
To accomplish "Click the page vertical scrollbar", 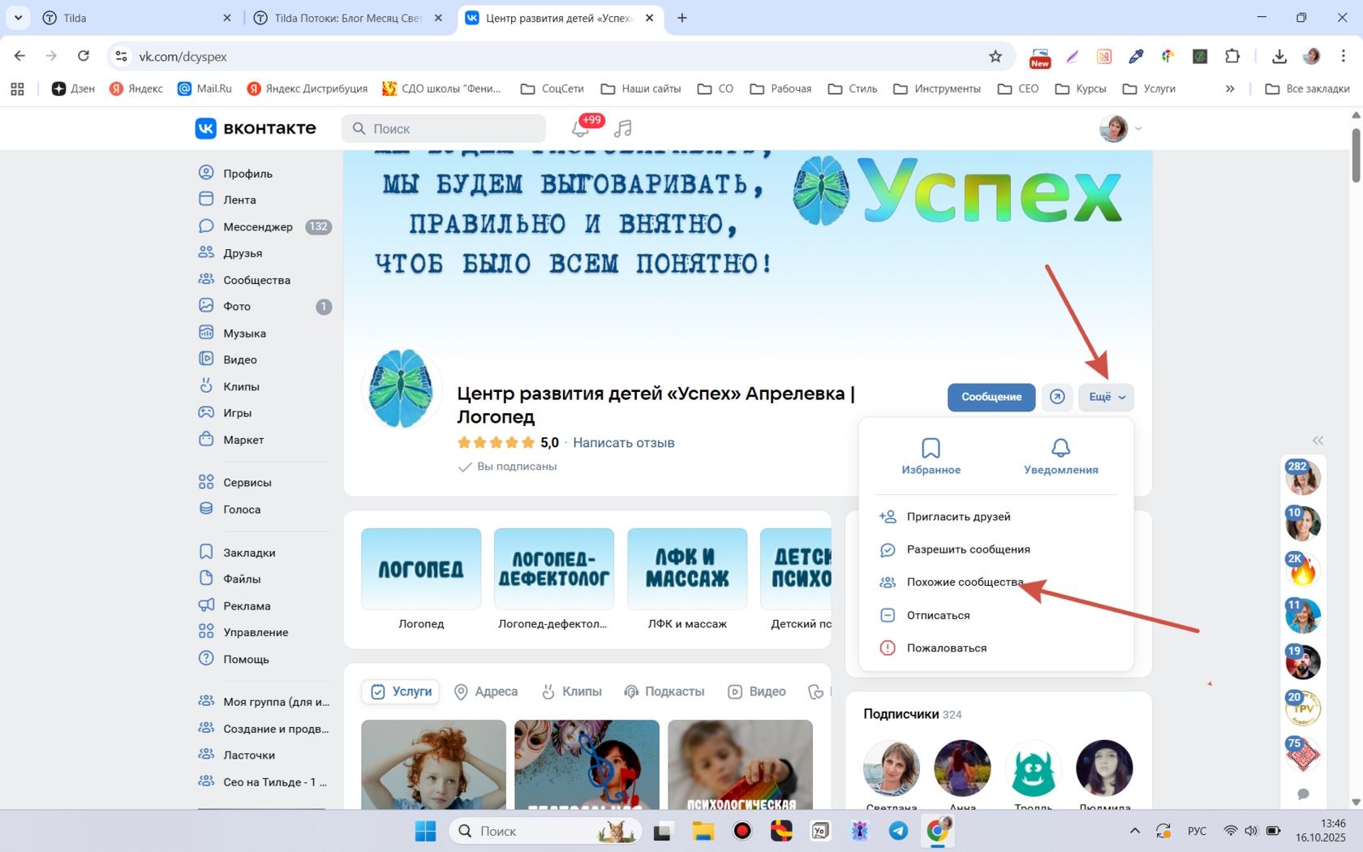I will 1356,155.
